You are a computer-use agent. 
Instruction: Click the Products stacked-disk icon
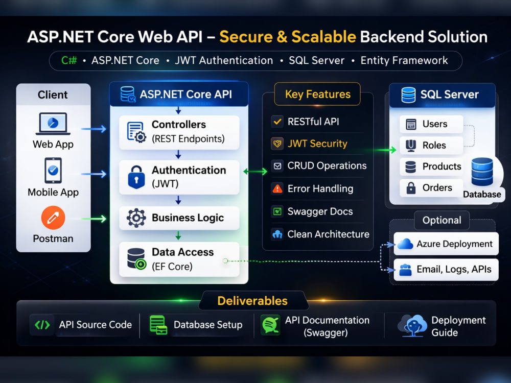pos(411,167)
